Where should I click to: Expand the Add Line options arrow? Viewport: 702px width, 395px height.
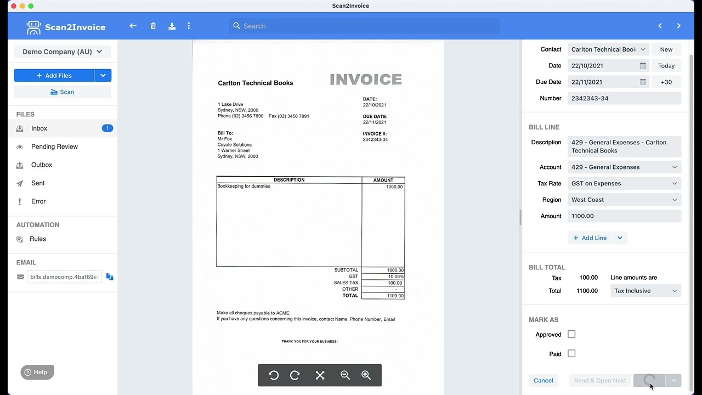coord(620,238)
